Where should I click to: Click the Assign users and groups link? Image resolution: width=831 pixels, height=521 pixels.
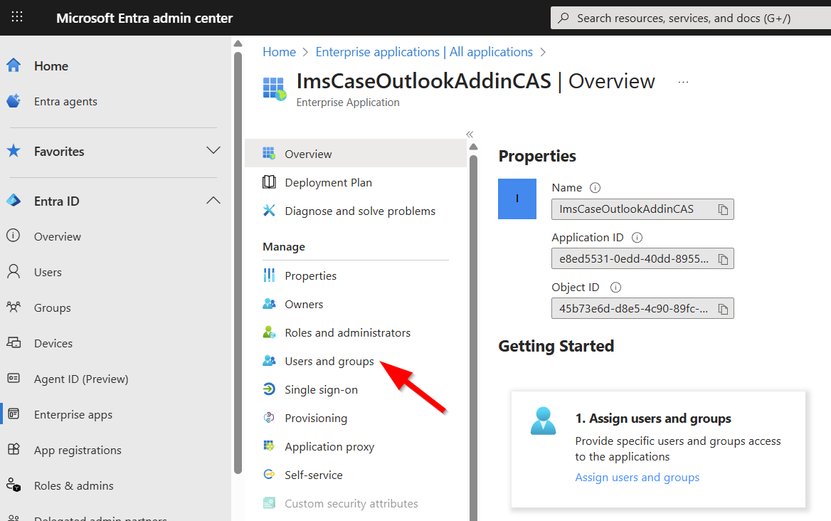[x=637, y=478]
